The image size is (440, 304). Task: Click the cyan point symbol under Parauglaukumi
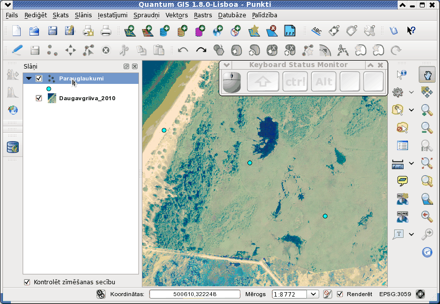click(49, 89)
